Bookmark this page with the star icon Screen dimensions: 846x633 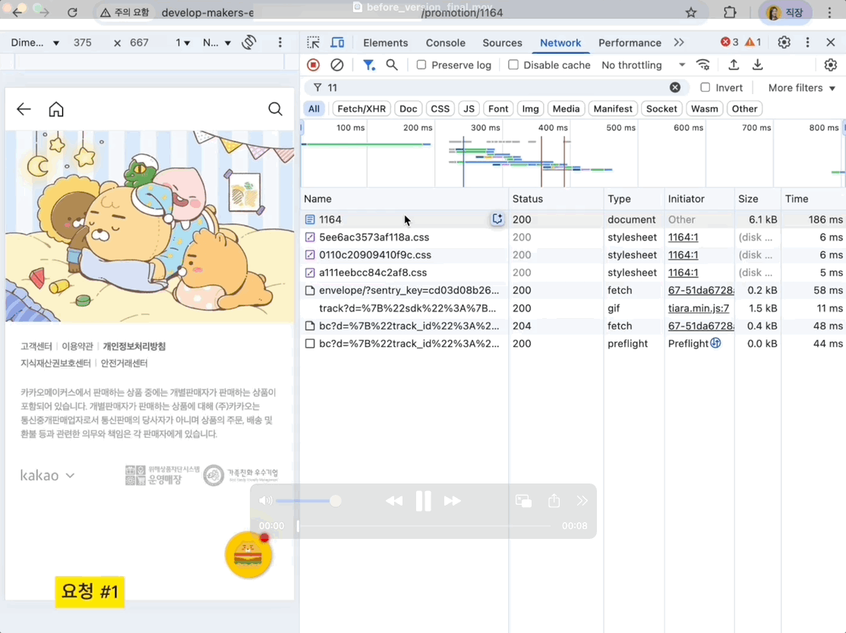(691, 12)
